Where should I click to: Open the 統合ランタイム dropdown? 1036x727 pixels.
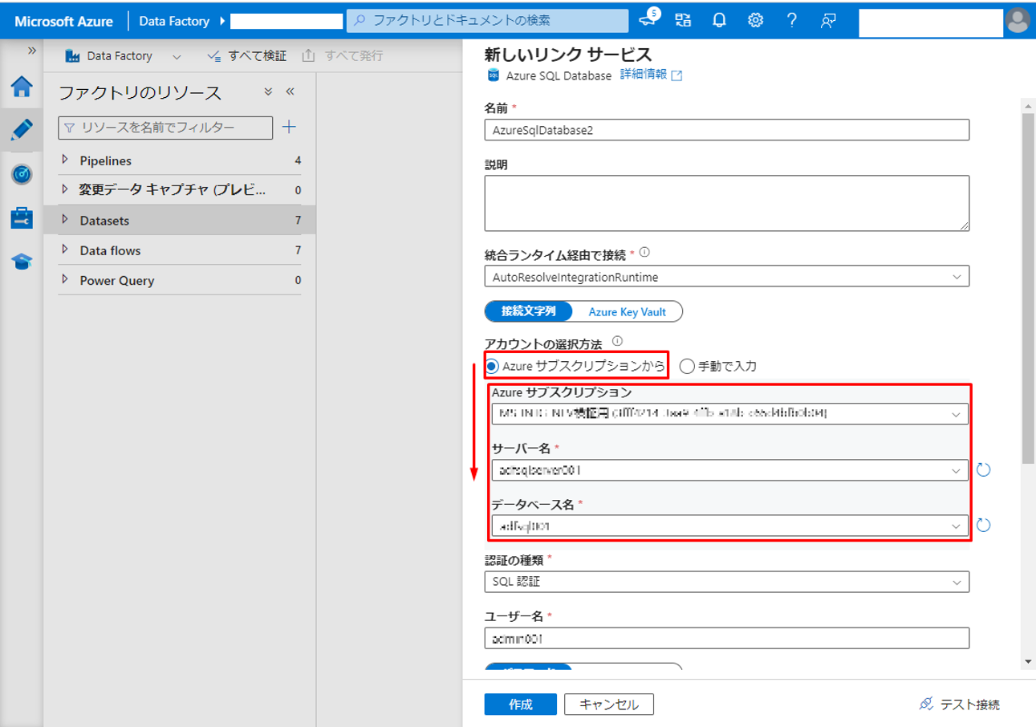coord(726,277)
